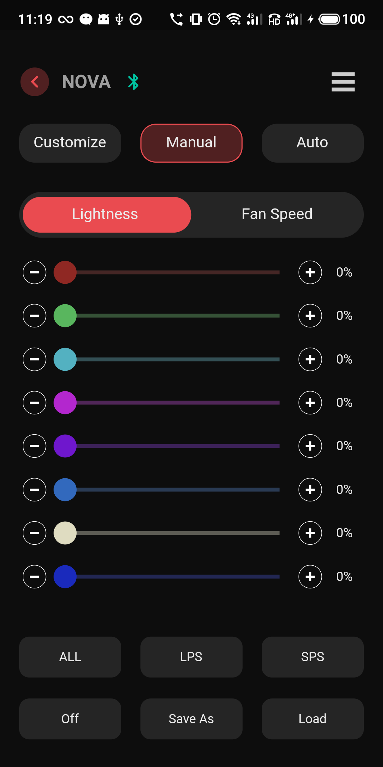Tap the green Bluetooth icon

point(133,82)
